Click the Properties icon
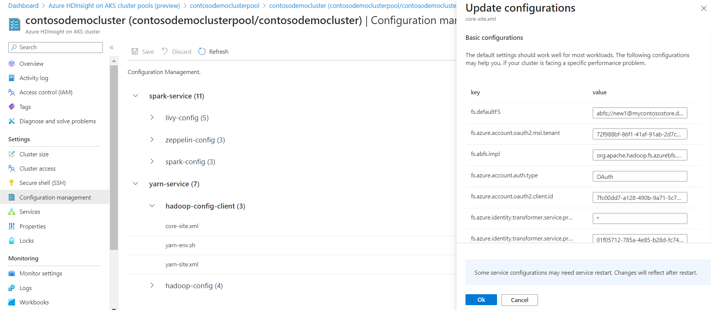The image size is (711, 310). tap(12, 226)
